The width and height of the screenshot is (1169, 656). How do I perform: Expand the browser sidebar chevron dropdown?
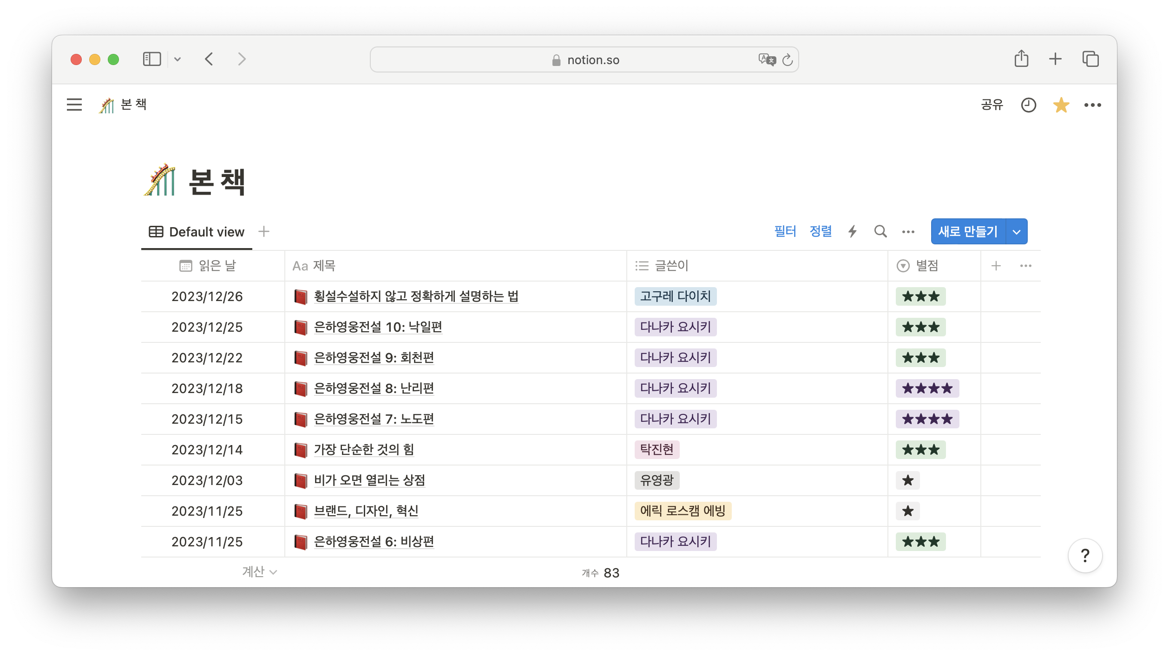(177, 59)
